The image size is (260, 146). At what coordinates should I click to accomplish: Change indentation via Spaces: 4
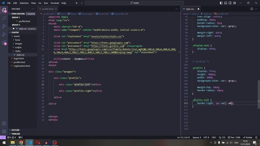[x=197, y=137]
